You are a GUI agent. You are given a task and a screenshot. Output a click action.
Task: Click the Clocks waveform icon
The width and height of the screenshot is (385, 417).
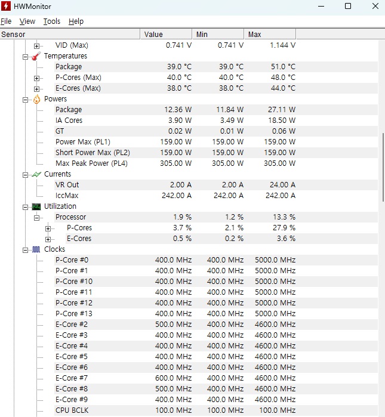pos(36,249)
